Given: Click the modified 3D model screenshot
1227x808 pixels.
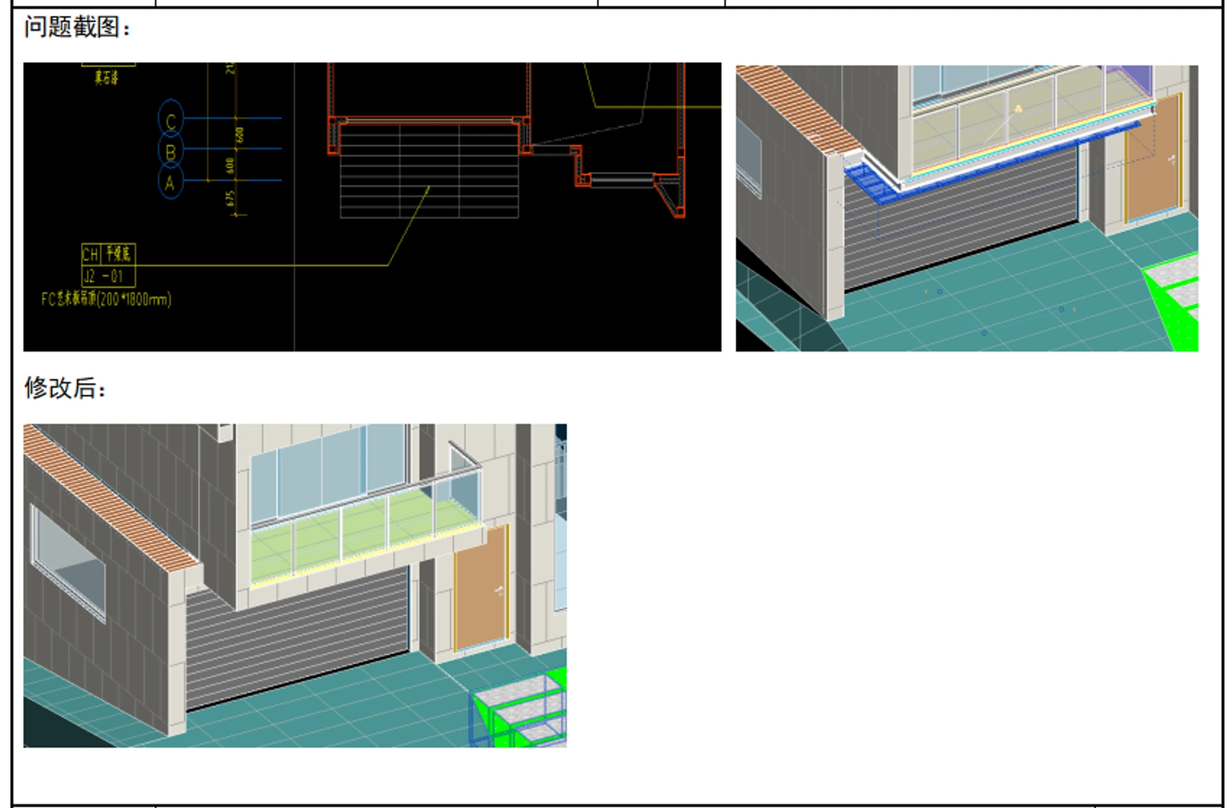Looking at the screenshot, I should pos(295,585).
